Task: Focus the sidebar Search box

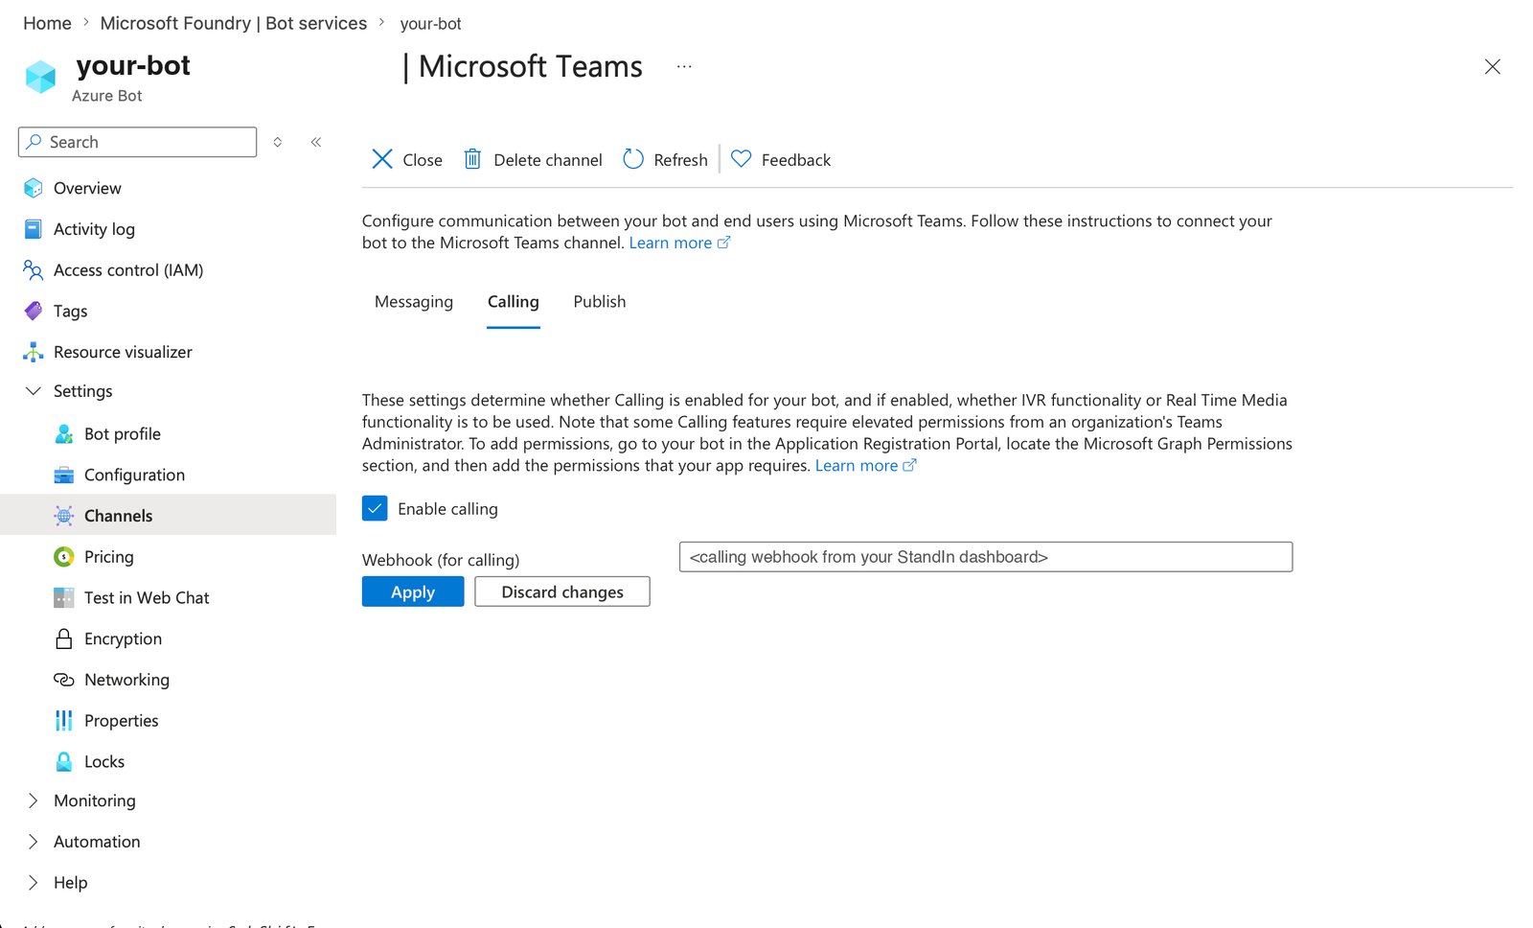Action: 137,142
